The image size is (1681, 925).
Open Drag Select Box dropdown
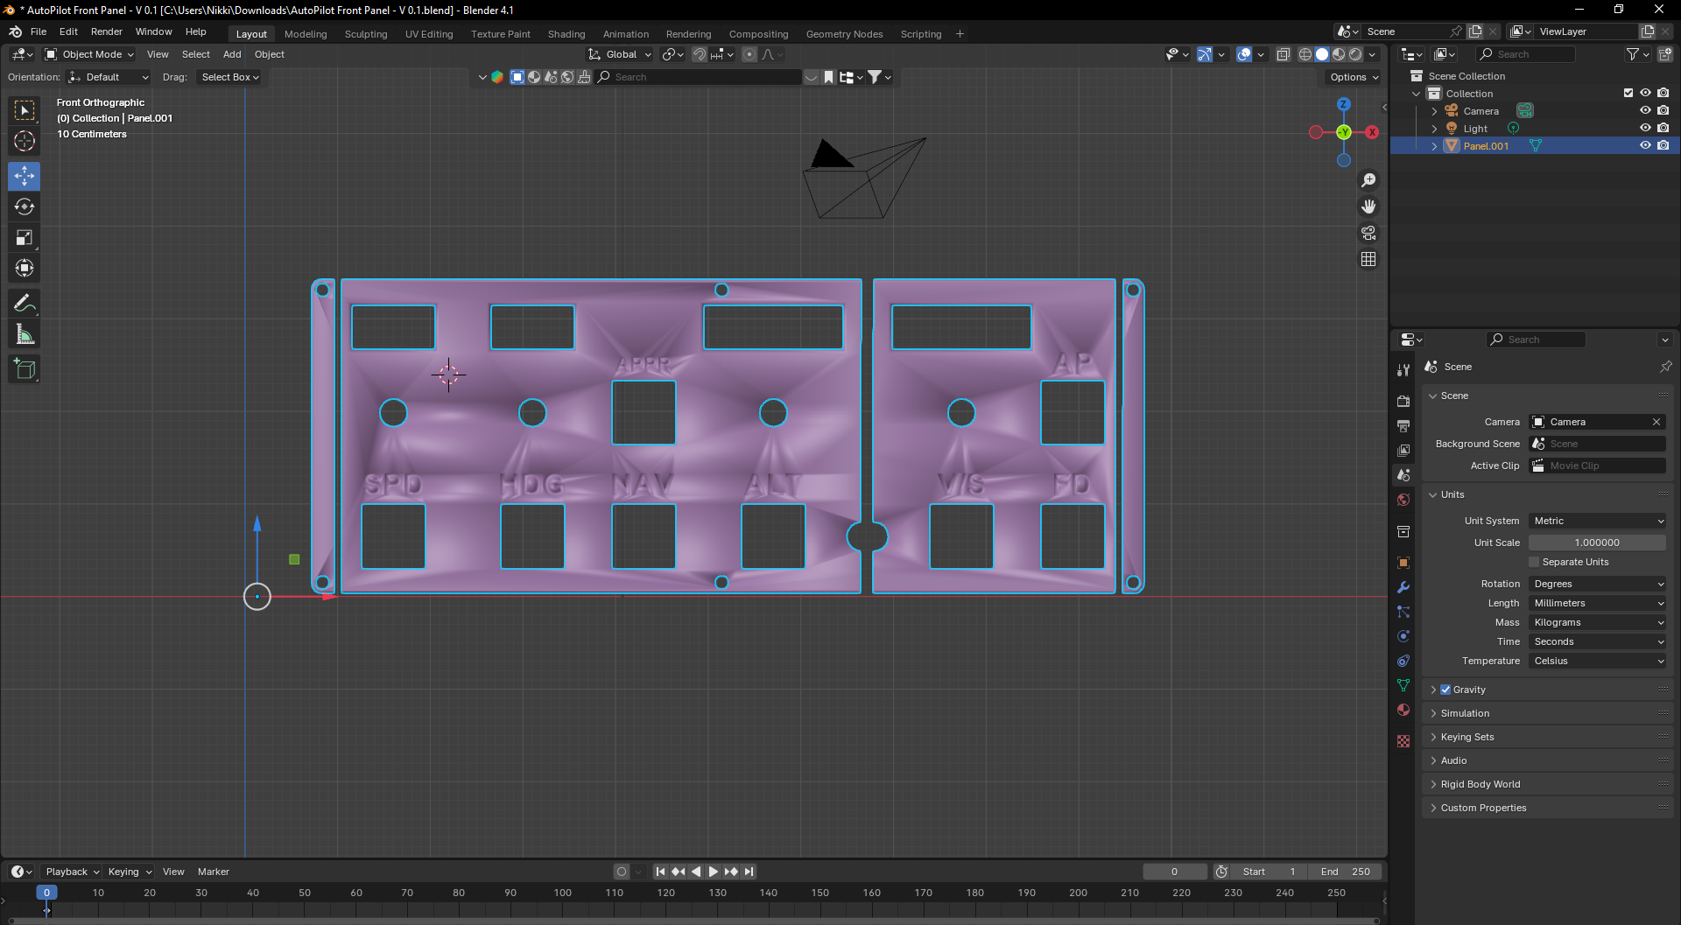point(229,77)
